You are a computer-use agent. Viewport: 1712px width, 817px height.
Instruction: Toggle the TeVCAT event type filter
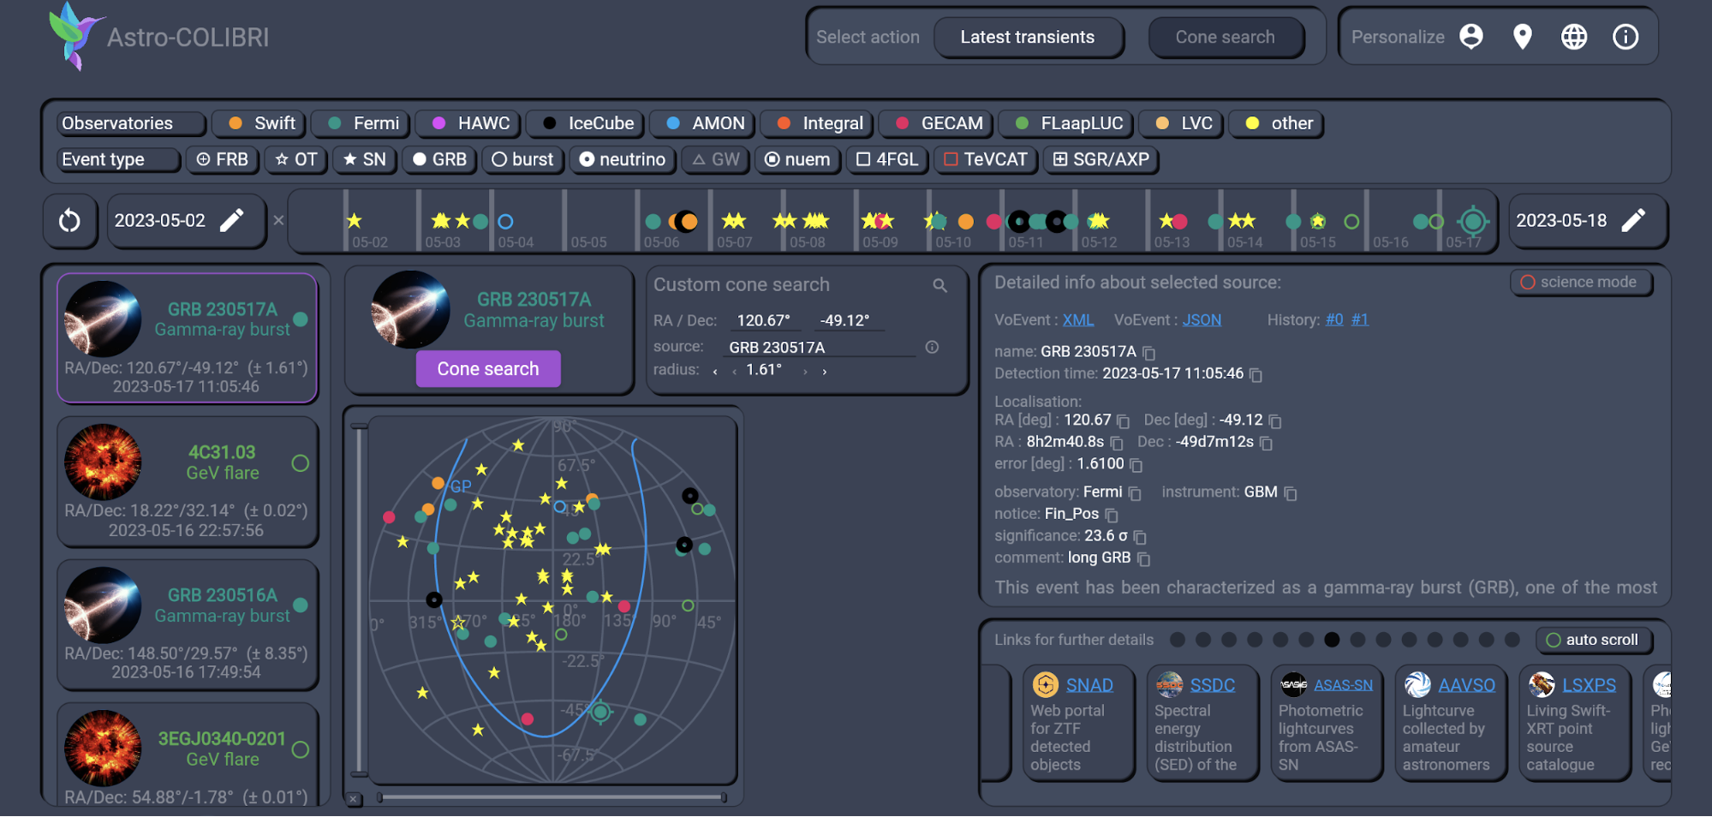tap(986, 159)
